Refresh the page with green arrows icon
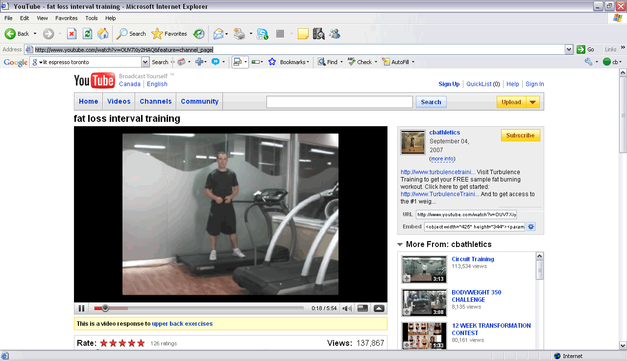The height and width of the screenshot is (361, 627). (x=87, y=34)
